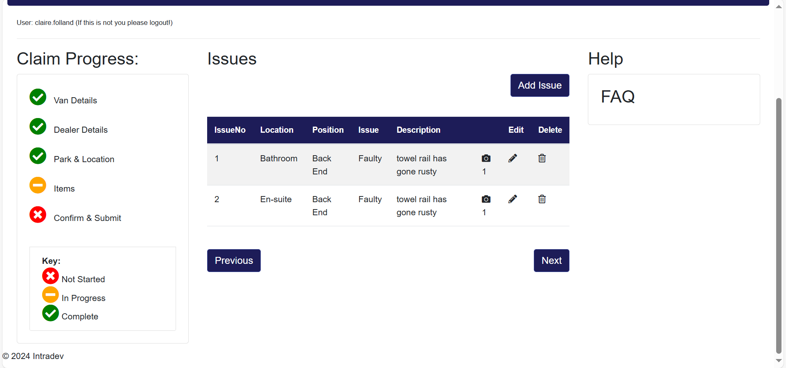Go to the Next page
786x368 pixels.
coord(551,261)
